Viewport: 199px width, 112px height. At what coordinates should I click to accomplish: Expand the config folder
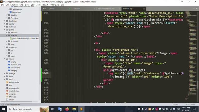[5, 24]
